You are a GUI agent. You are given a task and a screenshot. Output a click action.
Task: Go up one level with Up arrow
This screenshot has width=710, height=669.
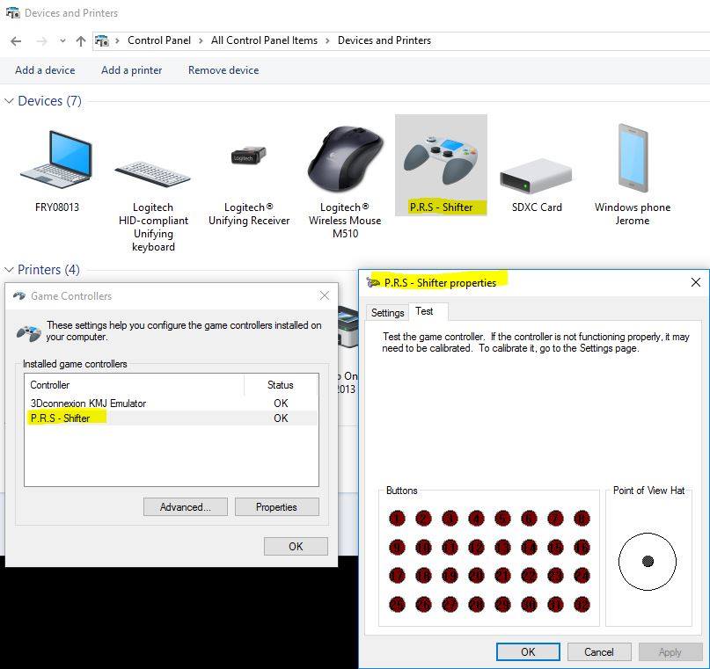tap(81, 41)
